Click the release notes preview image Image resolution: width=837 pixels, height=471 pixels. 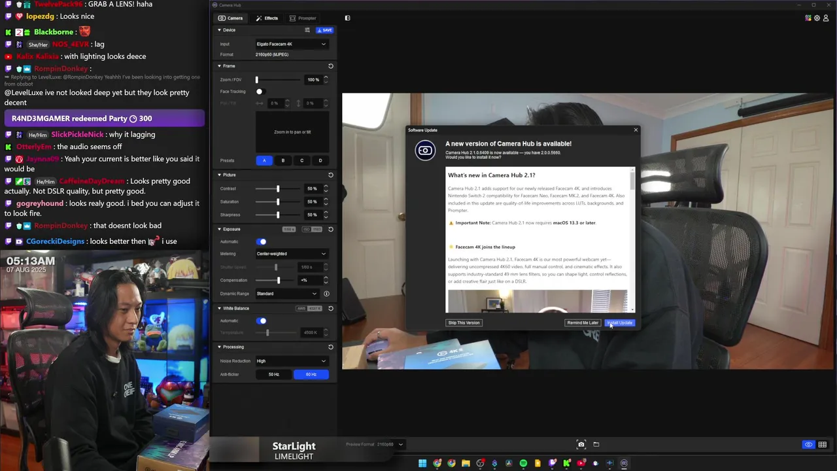[537, 302]
